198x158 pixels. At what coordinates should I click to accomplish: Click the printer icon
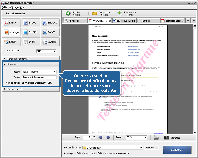click(156, 137)
